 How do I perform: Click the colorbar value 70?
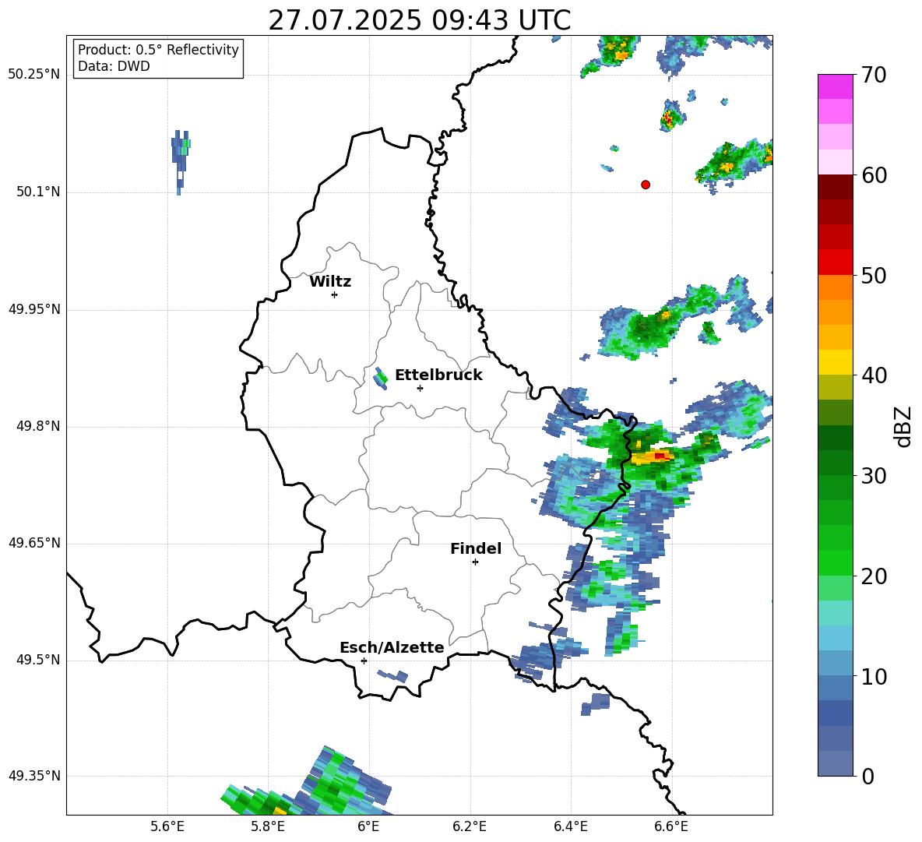[874, 75]
